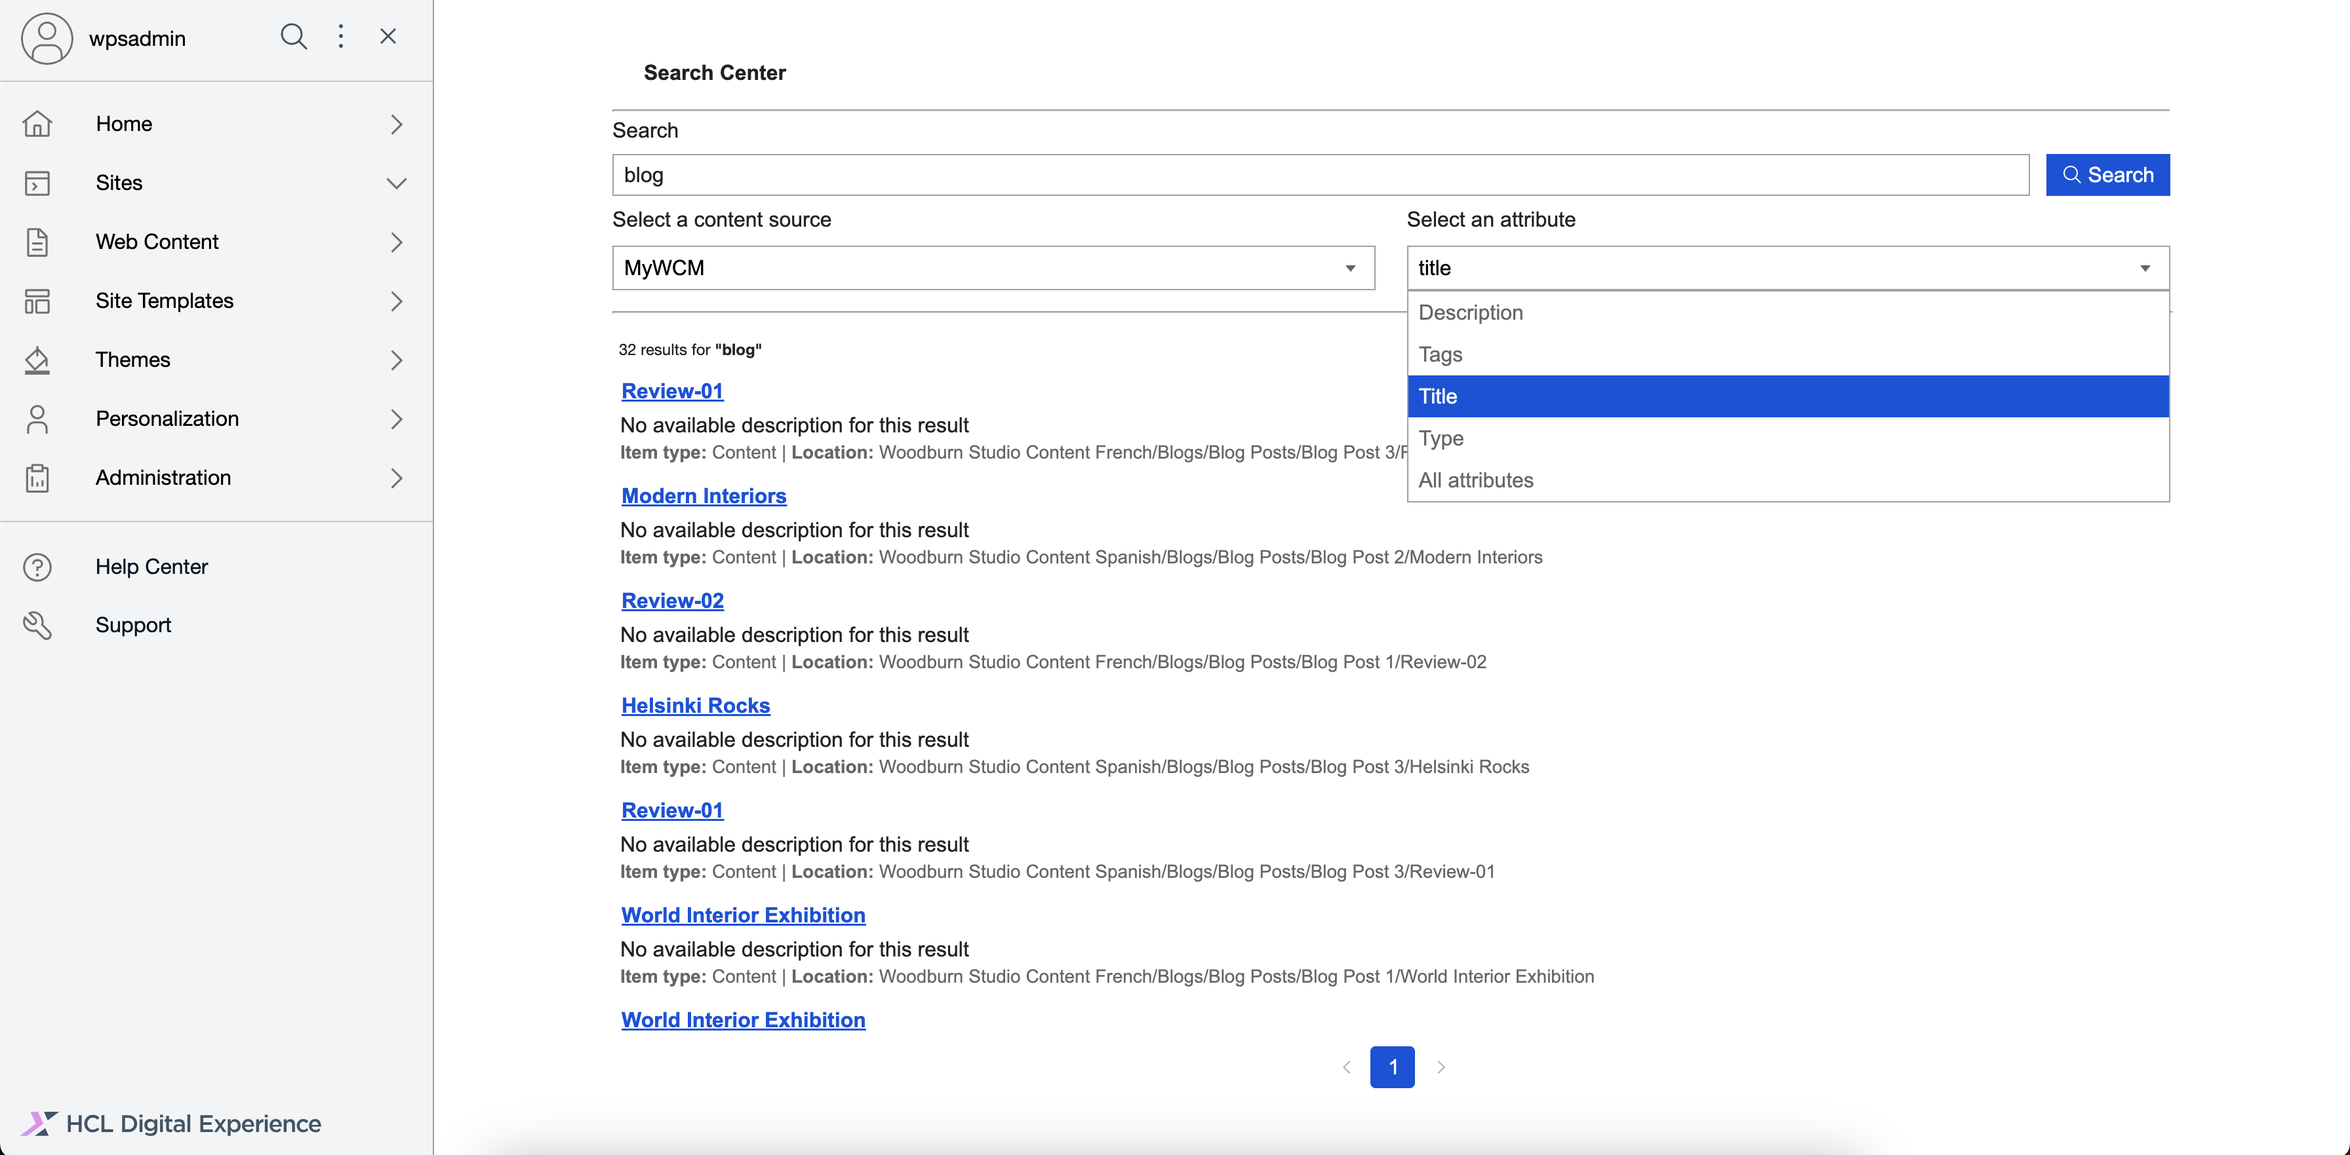Open the Helsinki Rocks result link
The height and width of the screenshot is (1155, 2350).
(695, 706)
